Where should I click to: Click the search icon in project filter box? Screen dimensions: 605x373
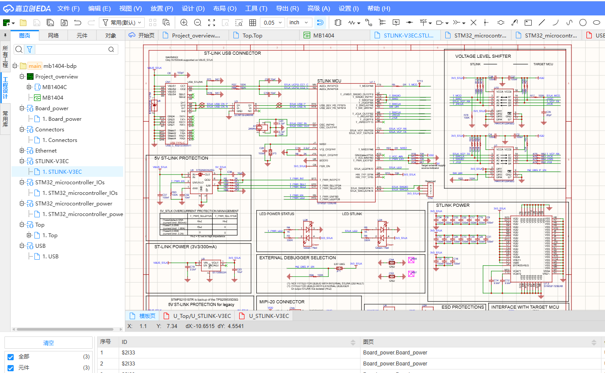tap(111, 49)
